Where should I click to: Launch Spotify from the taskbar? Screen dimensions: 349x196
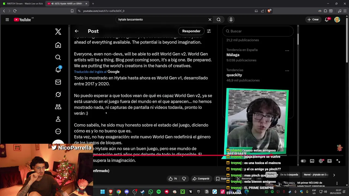[159, 192]
